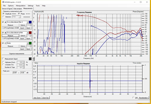Click Measurement Signal dark color swatch
Viewport: 151px width, 104px height.
(30, 59)
